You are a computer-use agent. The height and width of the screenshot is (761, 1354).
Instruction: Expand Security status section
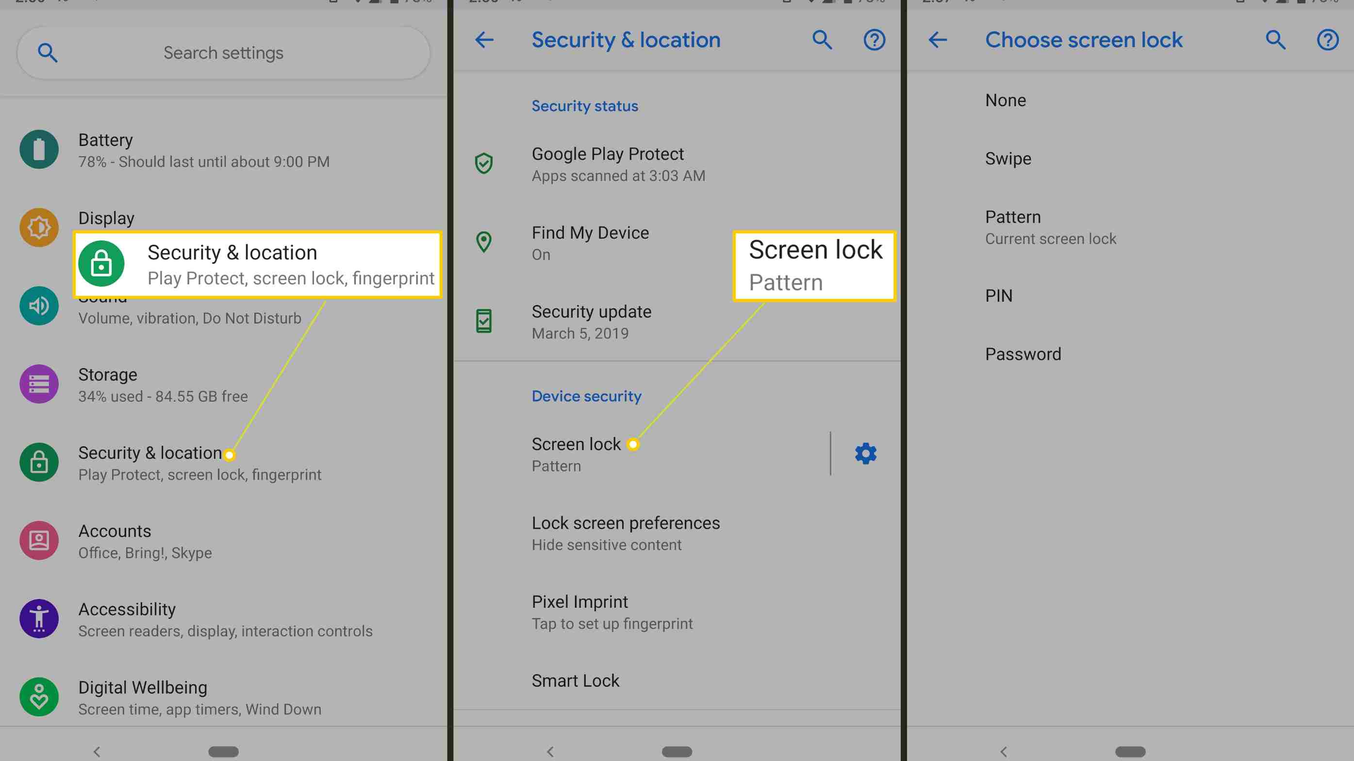pyautogui.click(x=584, y=105)
